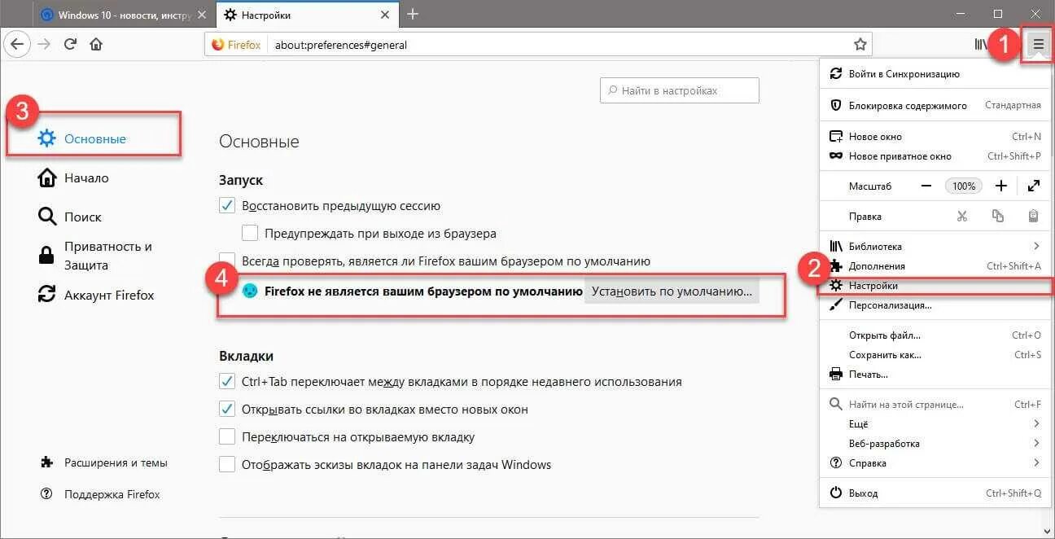1055x539 pixels.
Task: Choose Открыть файл menu item
Action: 934,335
